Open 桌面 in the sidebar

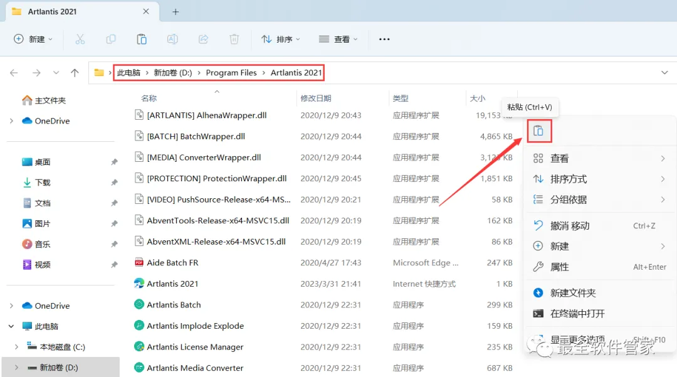pyautogui.click(x=36, y=162)
